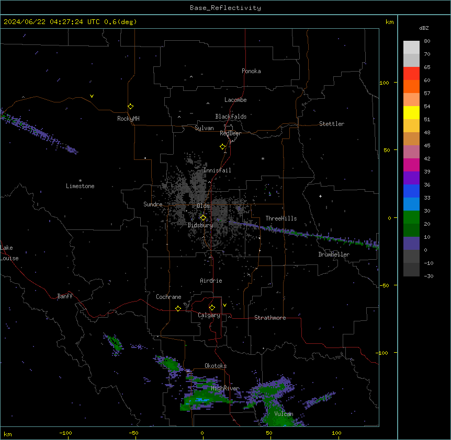Click the Ponoka city label

(251, 71)
